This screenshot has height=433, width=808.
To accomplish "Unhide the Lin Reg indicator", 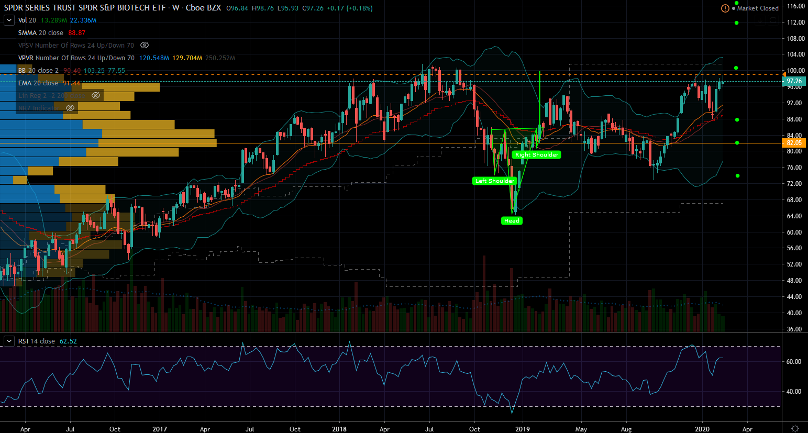I will point(96,96).
